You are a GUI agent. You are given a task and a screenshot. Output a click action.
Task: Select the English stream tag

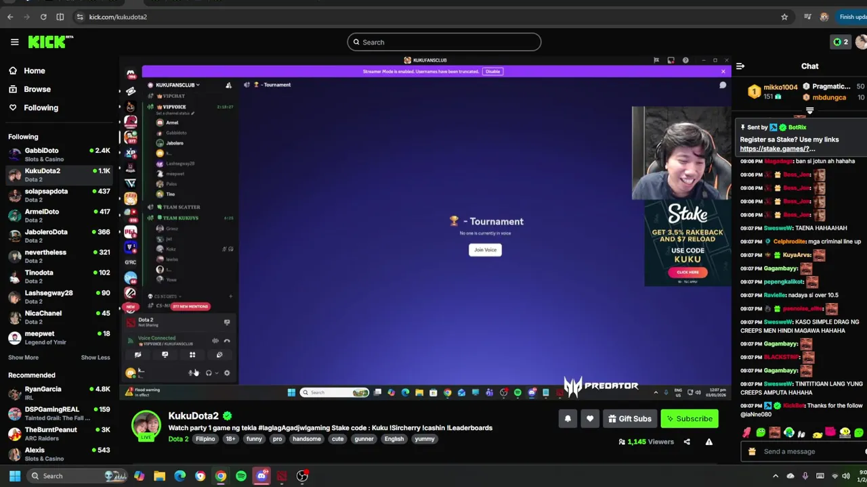click(x=394, y=439)
